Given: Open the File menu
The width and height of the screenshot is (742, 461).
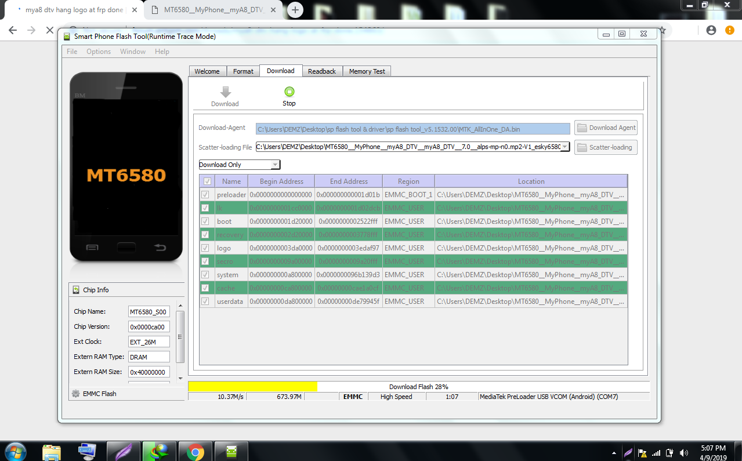Looking at the screenshot, I should (x=72, y=52).
